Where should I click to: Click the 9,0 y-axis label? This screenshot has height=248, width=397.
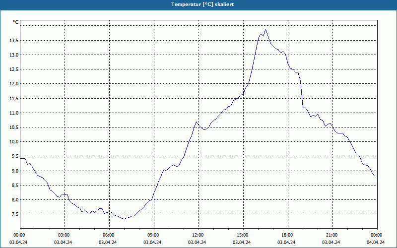15,171
